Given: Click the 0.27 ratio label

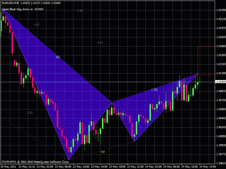Looking at the screenshot, I should [x=37, y=25].
